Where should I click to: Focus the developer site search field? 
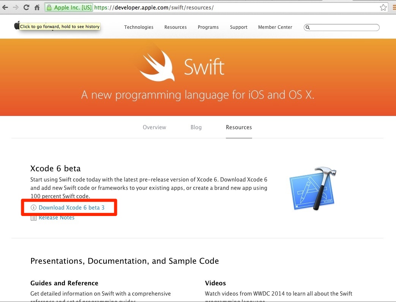coord(342,27)
